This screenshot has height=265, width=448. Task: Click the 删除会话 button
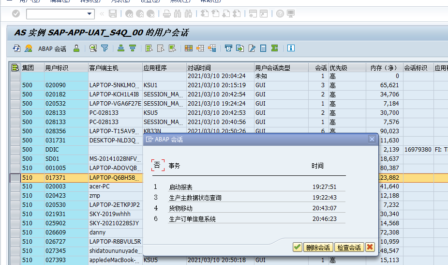pyautogui.click(x=318, y=247)
